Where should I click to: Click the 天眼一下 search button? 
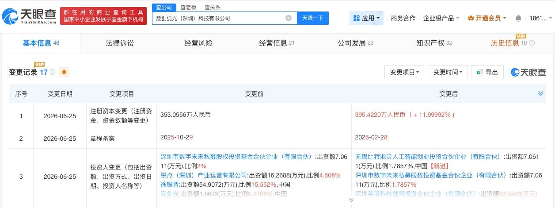coord(312,18)
